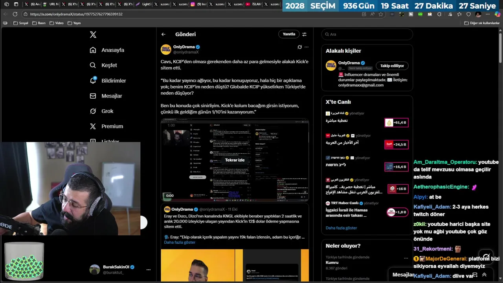
Task: Open the OnlyDrama name in Alakalı kişiler
Action: 349,63
